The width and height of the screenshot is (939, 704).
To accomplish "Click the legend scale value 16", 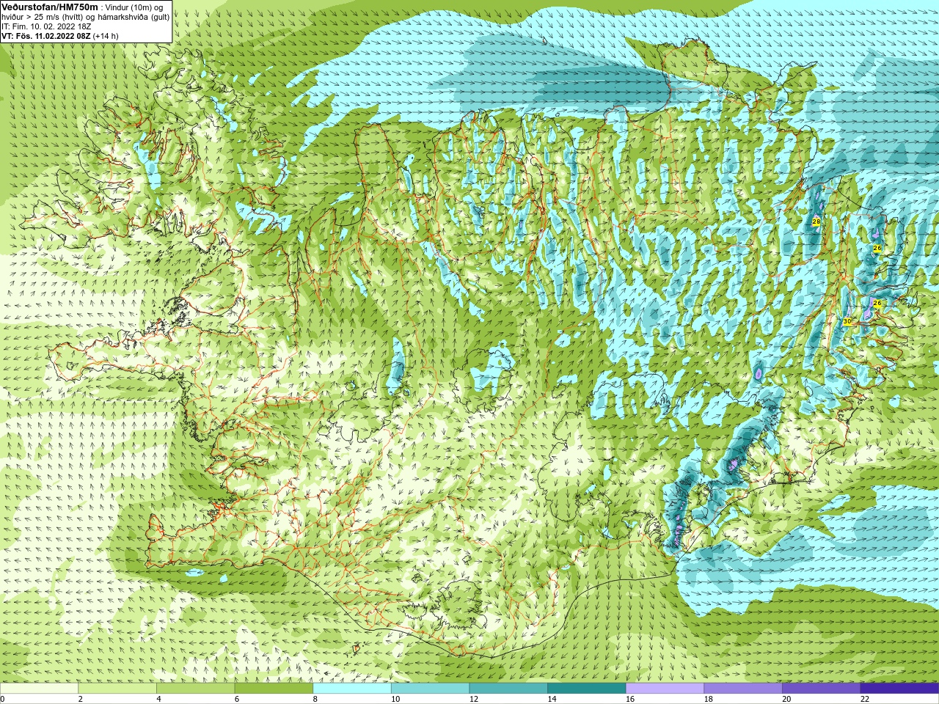I will click(630, 699).
